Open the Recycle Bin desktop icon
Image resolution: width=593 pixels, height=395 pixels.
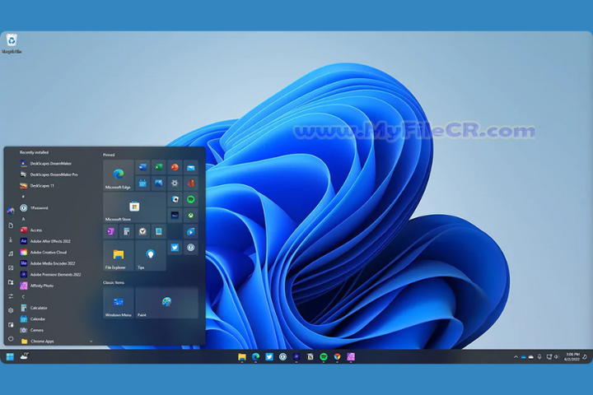(12, 44)
